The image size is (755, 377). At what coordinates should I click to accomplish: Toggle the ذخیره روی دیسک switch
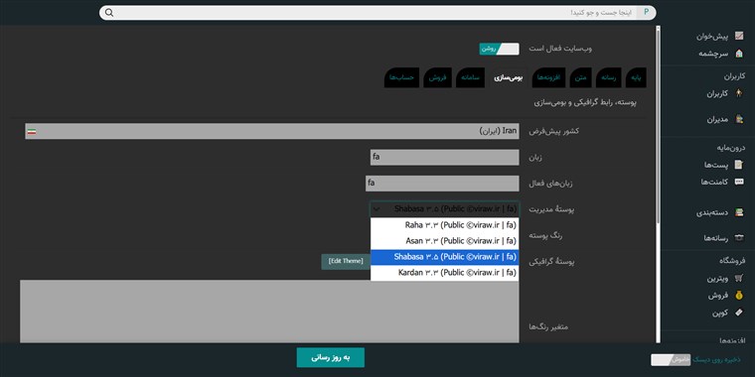(x=671, y=360)
